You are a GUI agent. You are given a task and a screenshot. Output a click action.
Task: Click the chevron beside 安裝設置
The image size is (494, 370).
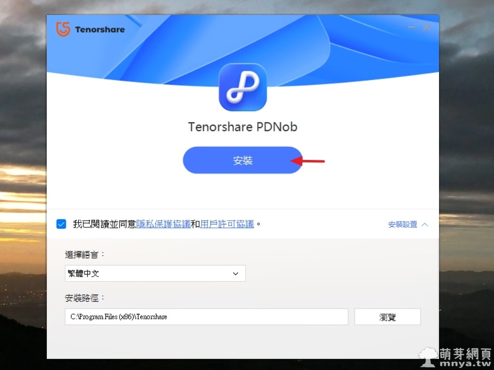(x=425, y=225)
